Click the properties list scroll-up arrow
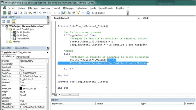 point(47,61)
